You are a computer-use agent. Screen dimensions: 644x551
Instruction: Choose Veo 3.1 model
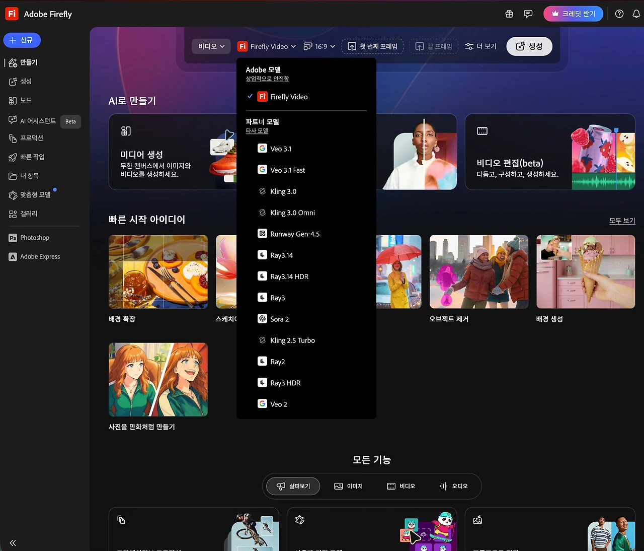click(x=306, y=149)
